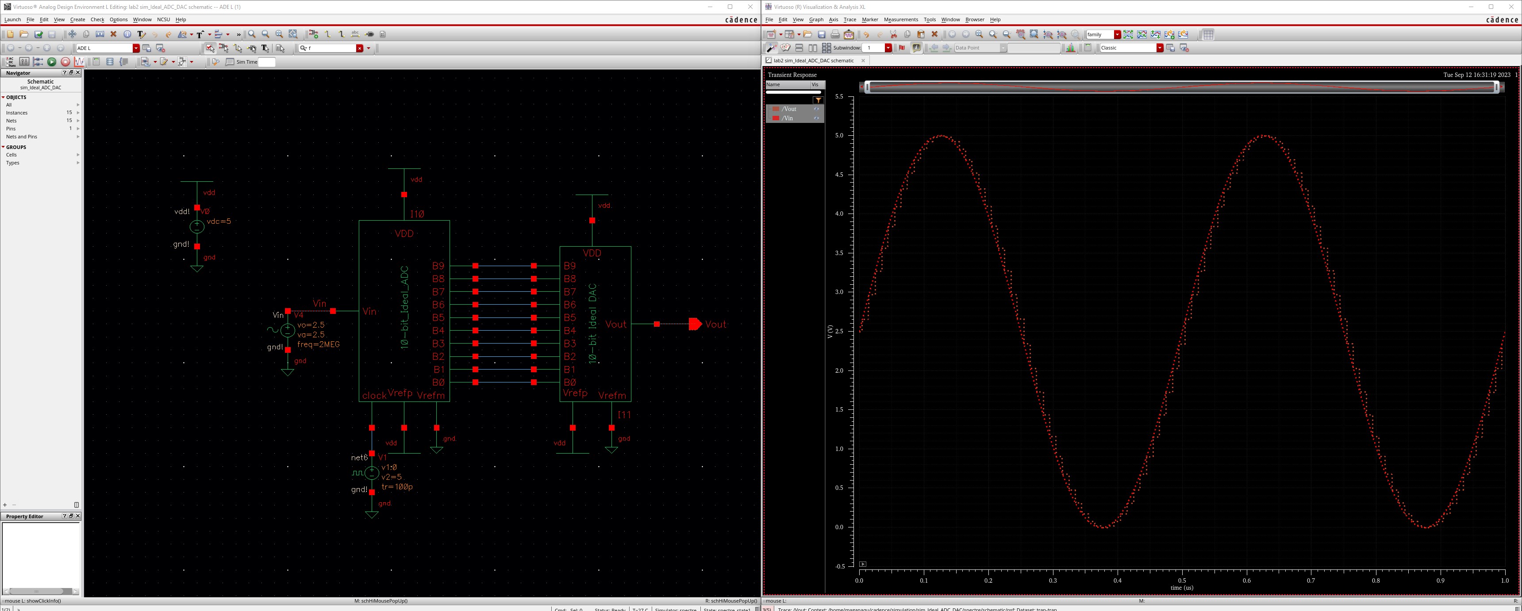Click the Sim Time input field
Image resolution: width=1522 pixels, height=611 pixels.
point(266,62)
